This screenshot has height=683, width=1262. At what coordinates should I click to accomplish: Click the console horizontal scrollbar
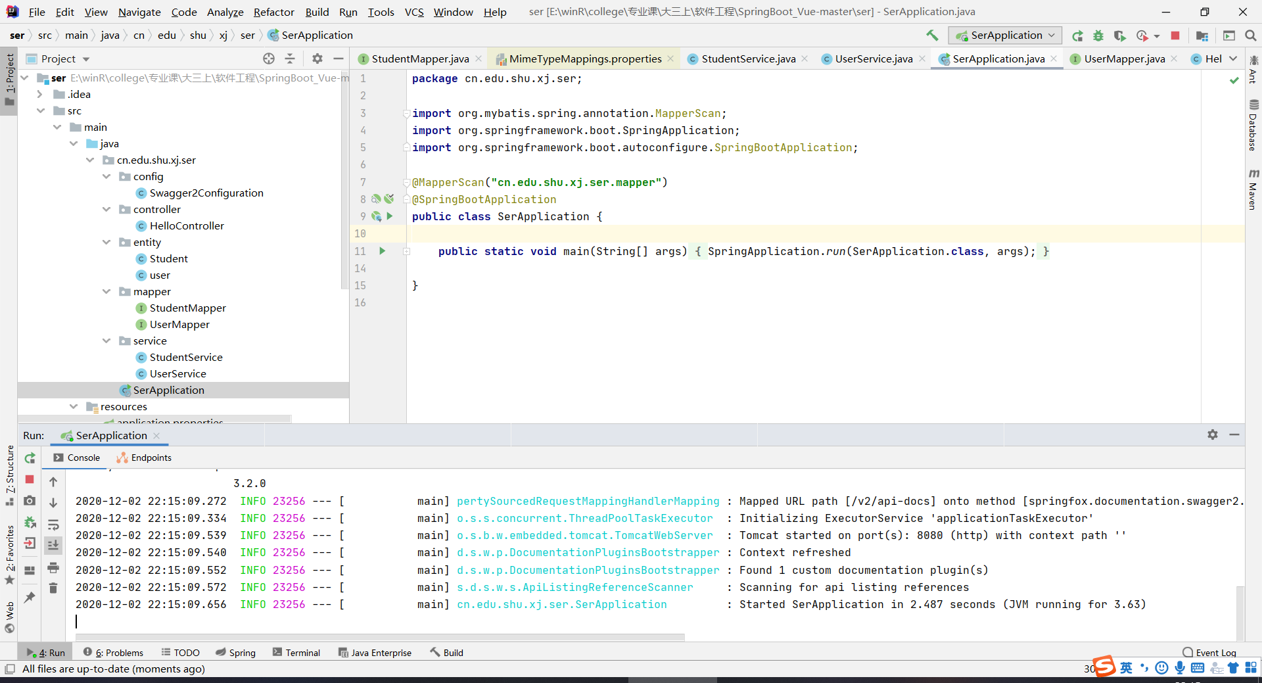(380, 637)
